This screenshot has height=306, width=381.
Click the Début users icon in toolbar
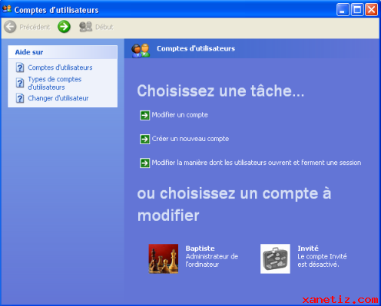coord(85,27)
